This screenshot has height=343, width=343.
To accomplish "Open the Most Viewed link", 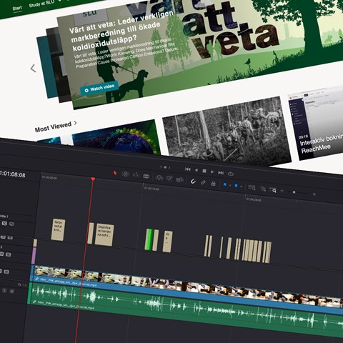I will (53, 126).
